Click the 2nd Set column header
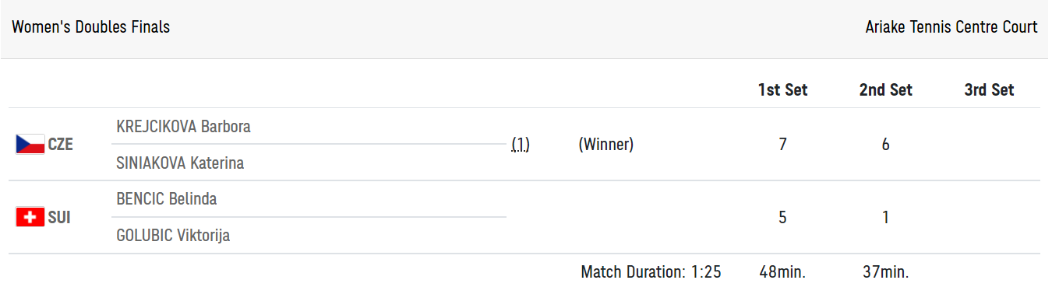This screenshot has width=1052, height=301. (x=886, y=89)
